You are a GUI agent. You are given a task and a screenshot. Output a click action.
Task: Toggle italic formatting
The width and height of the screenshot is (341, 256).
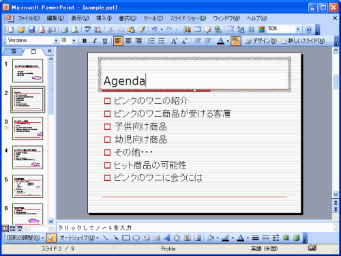[95, 41]
